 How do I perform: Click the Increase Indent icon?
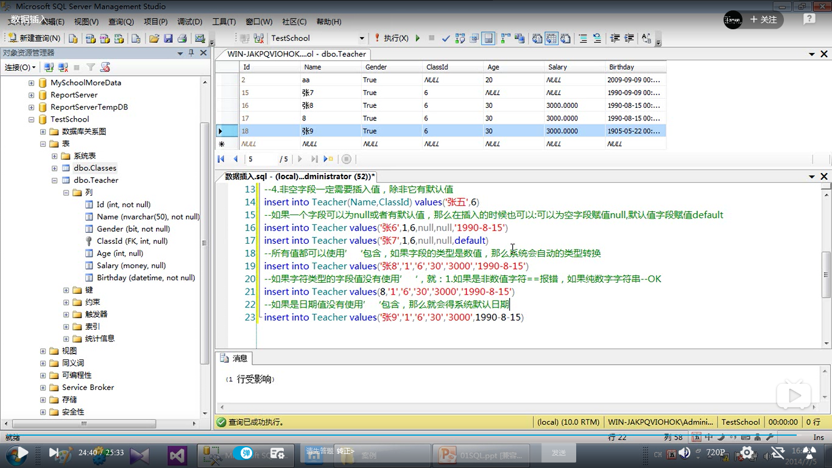(x=629, y=38)
